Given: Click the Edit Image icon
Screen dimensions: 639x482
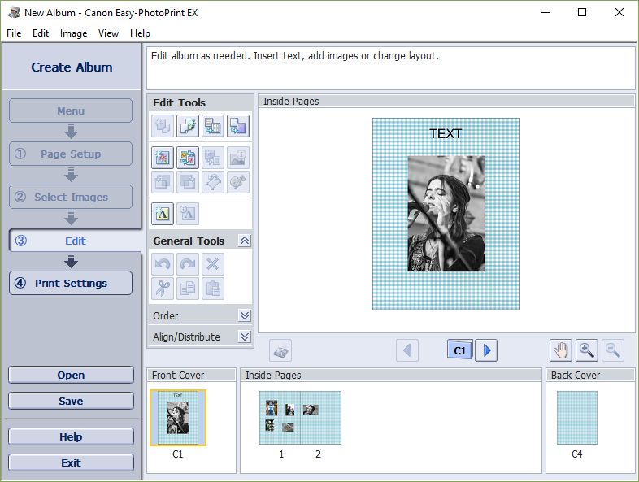Looking at the screenshot, I should 163,182.
